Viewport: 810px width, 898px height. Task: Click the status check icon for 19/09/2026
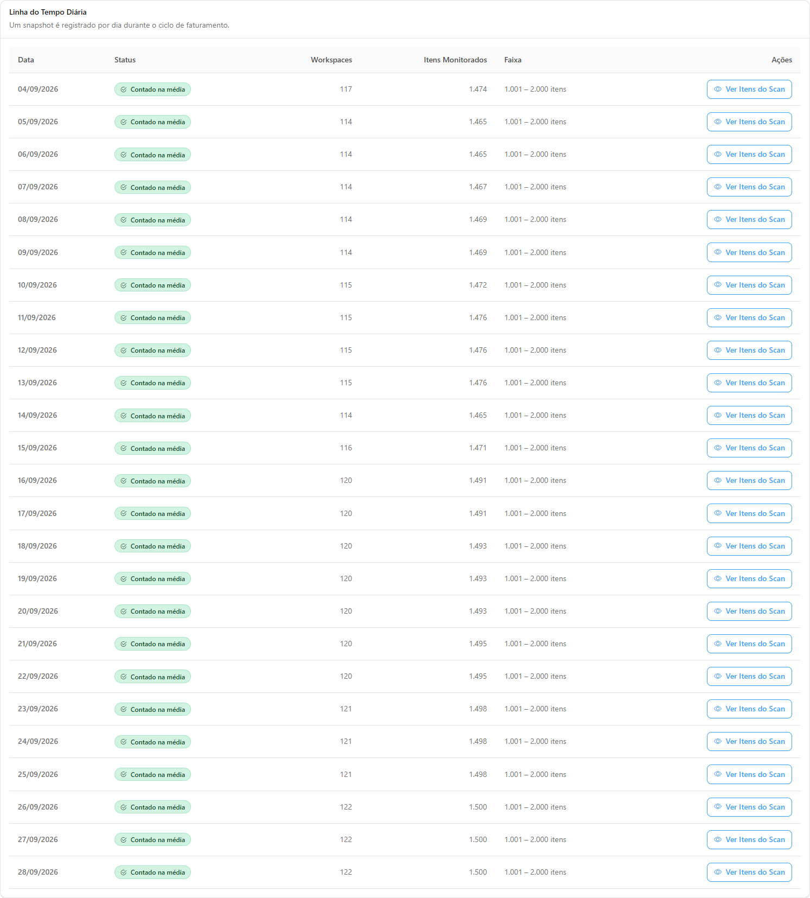pos(124,579)
